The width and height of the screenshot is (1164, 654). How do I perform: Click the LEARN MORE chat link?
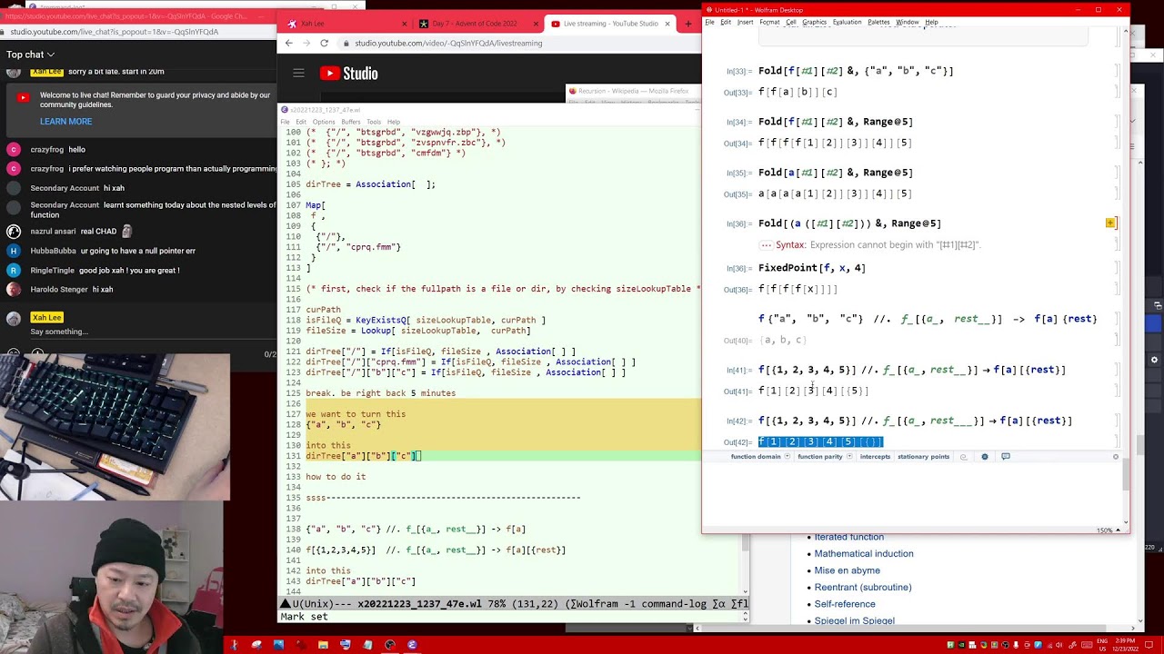(x=65, y=122)
